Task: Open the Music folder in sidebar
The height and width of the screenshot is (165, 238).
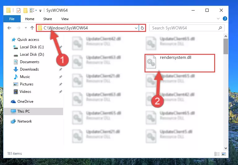Action: pyautogui.click(x=25, y=77)
